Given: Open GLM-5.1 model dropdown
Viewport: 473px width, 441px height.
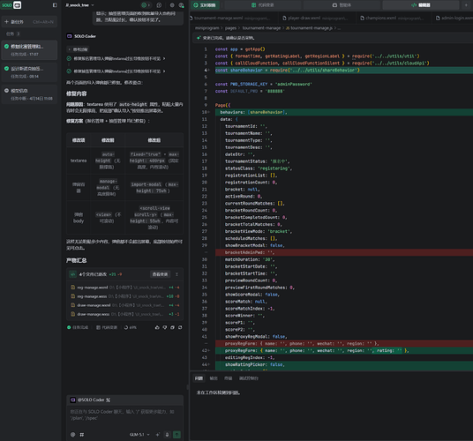Looking at the screenshot, I should pyautogui.click(x=139, y=434).
